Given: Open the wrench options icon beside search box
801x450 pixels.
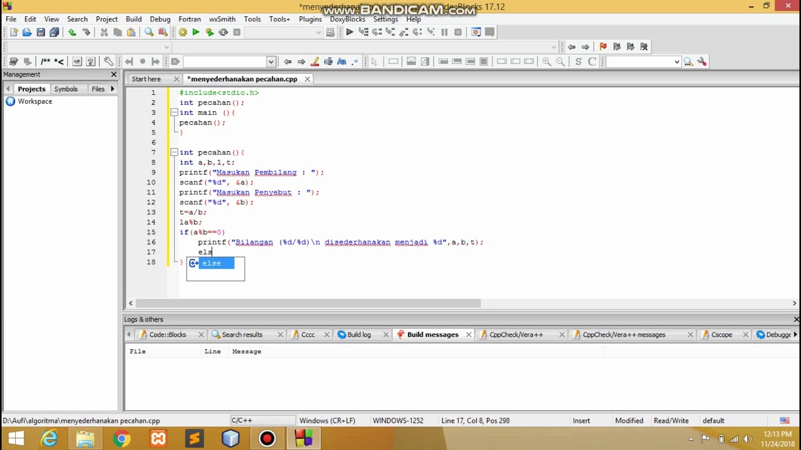Looking at the screenshot, I should [702, 61].
